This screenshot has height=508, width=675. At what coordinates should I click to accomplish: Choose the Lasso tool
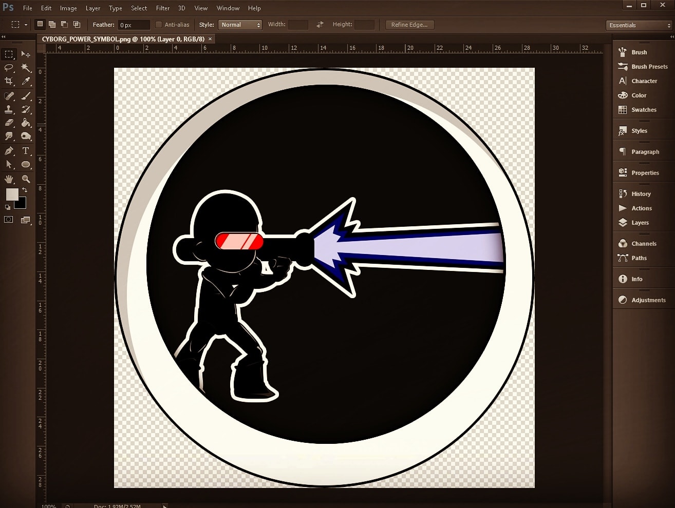pyautogui.click(x=9, y=68)
